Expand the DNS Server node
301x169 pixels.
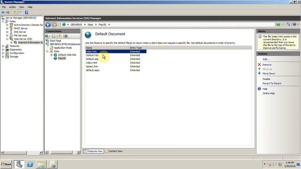coord(7,32)
